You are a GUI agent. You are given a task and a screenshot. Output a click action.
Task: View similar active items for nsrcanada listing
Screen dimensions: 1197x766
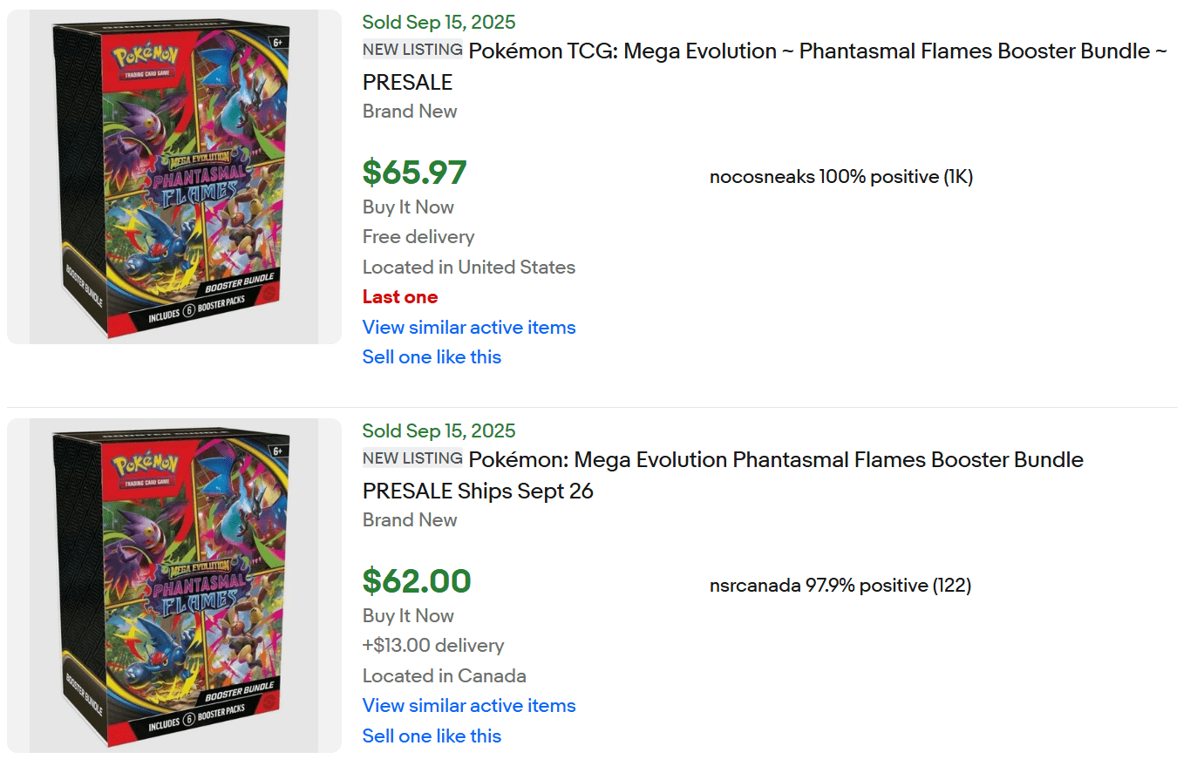tap(469, 706)
